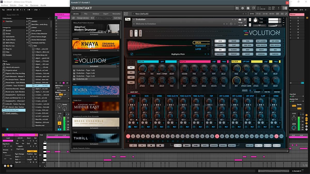Toggle sequencer step 31

tap(276, 136)
